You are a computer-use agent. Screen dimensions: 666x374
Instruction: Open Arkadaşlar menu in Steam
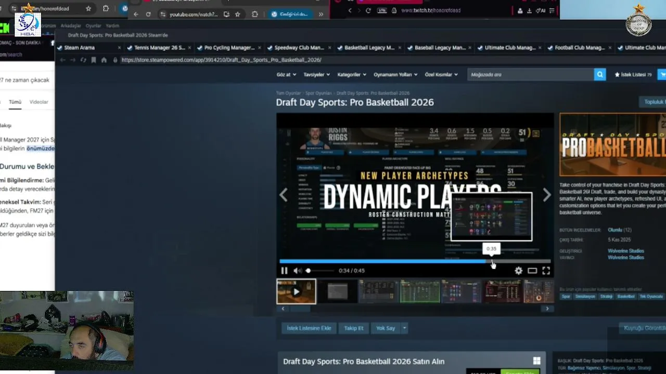pyautogui.click(x=71, y=25)
